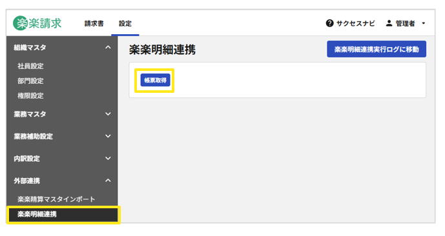
Task: Click the 管理者 account name
Action: [405, 23]
